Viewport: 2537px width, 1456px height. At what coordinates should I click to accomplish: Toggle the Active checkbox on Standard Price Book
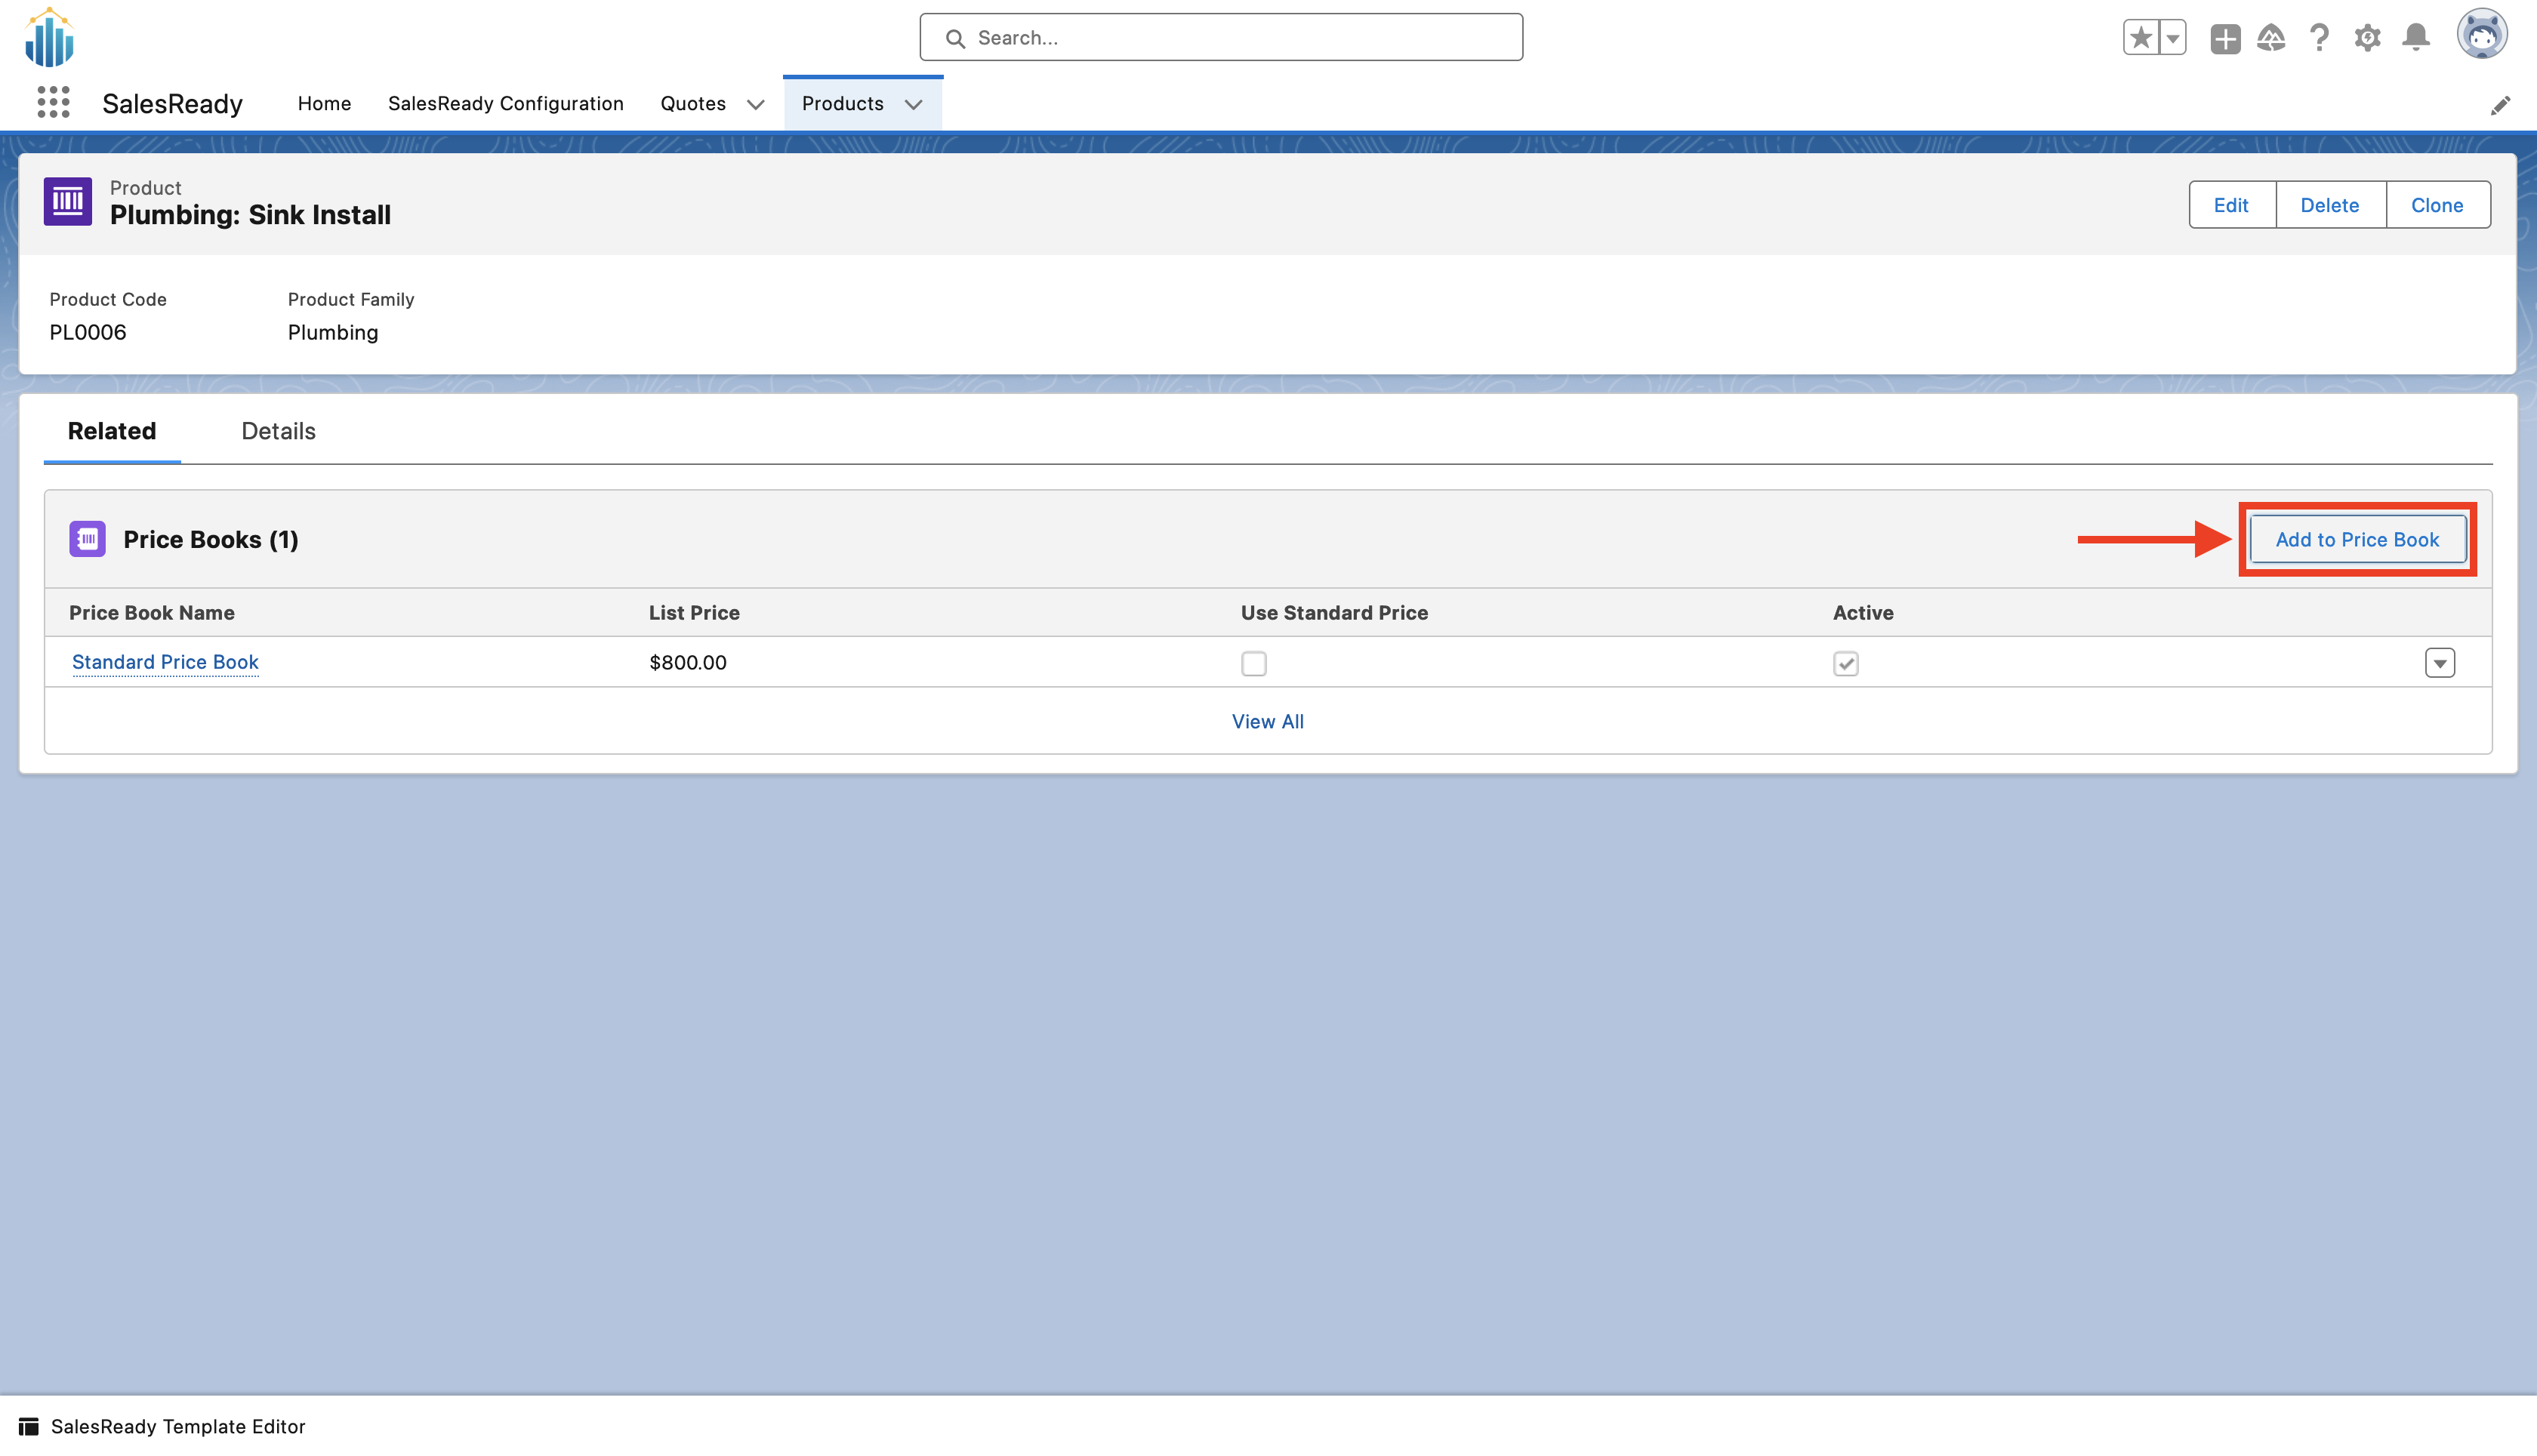click(1847, 662)
